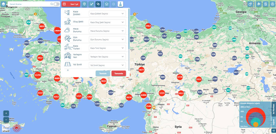This screenshot has height=134, width=276.
Task: Click the location pin toolbar icon
Action: pos(84,4)
